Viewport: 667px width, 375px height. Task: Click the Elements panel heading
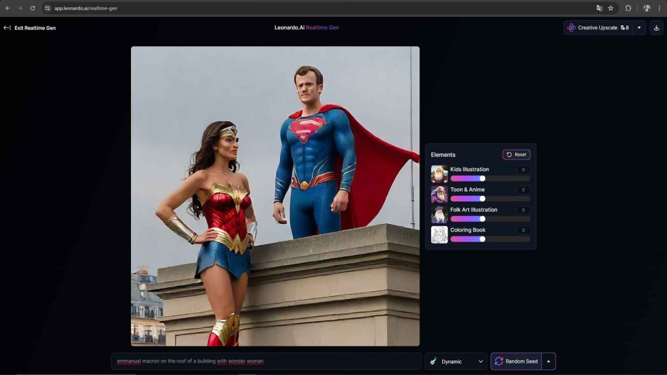point(443,155)
